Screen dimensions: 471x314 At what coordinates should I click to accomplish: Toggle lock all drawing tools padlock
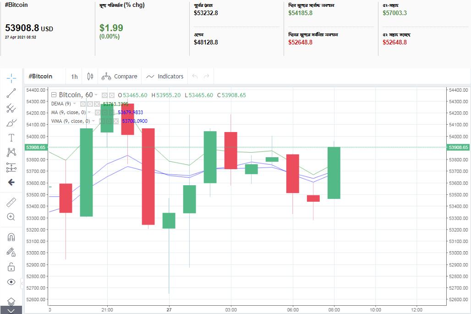(11, 266)
